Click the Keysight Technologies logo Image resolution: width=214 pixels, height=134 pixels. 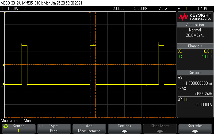(x=195, y=17)
